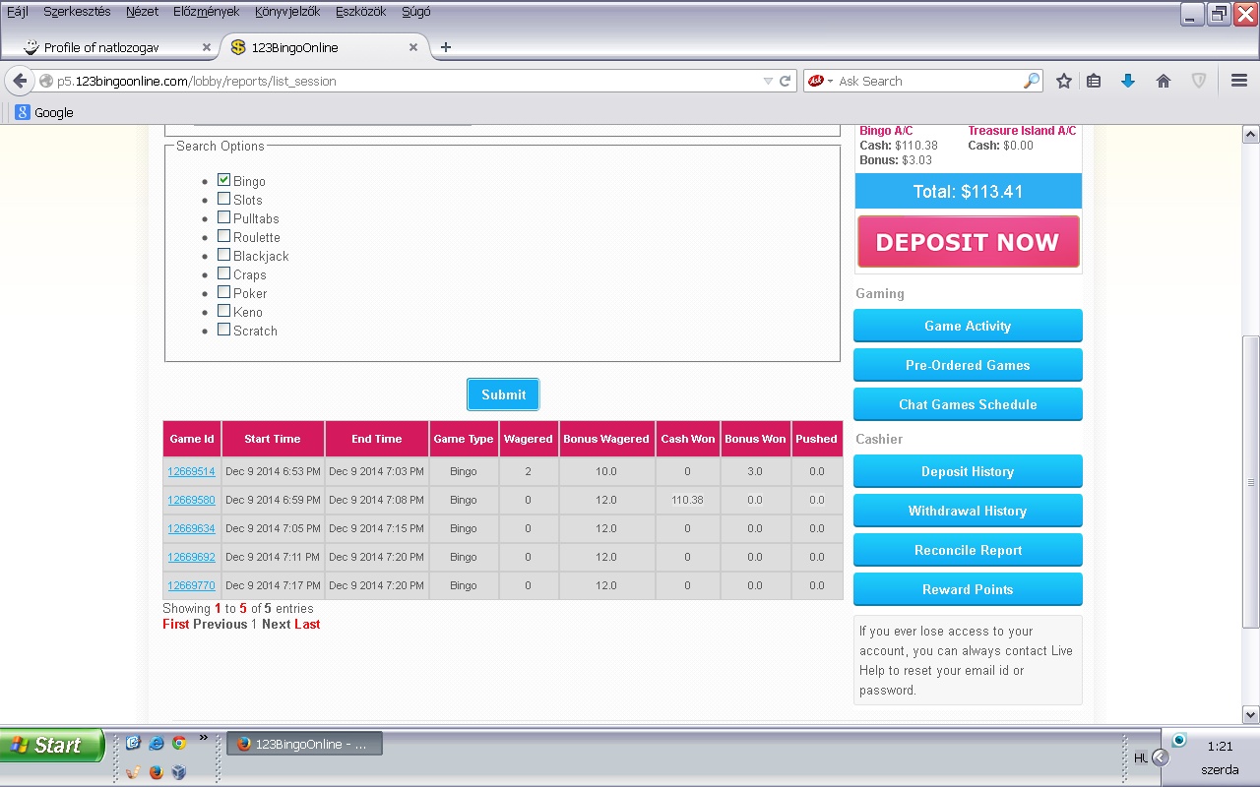
Task: Click the magnifier search icon in search box
Action: point(1031,81)
